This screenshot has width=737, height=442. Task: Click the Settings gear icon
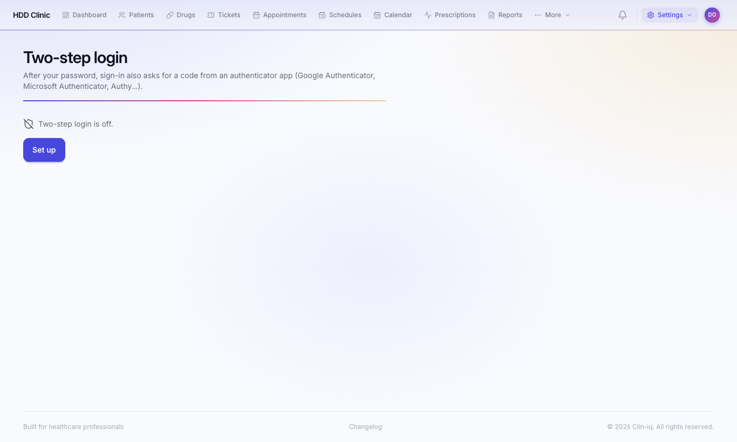(x=651, y=15)
